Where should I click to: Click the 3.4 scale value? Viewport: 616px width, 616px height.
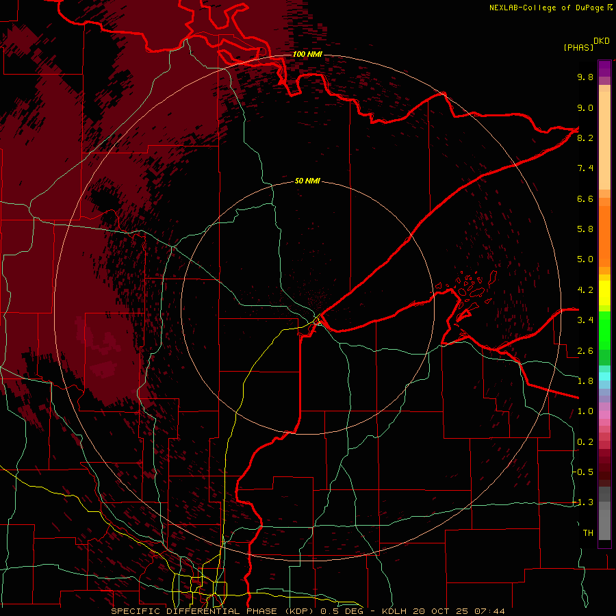click(585, 320)
